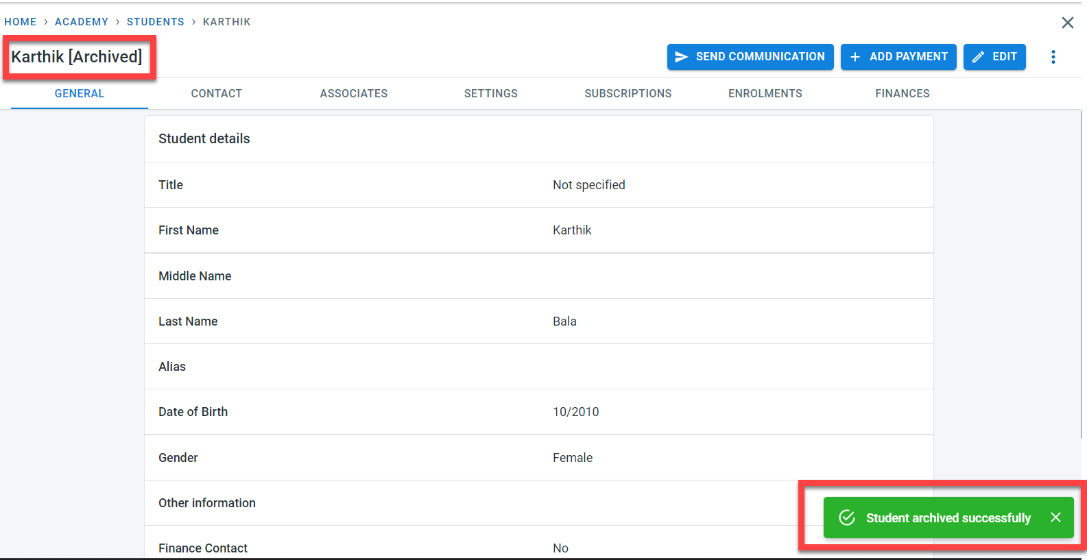Click the Academy breadcrumb link
Image resolution: width=1087 pixels, height=560 pixels.
(82, 22)
